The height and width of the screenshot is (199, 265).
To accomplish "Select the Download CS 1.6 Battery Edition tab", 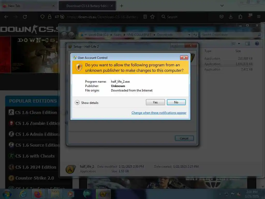I will 87,6.
